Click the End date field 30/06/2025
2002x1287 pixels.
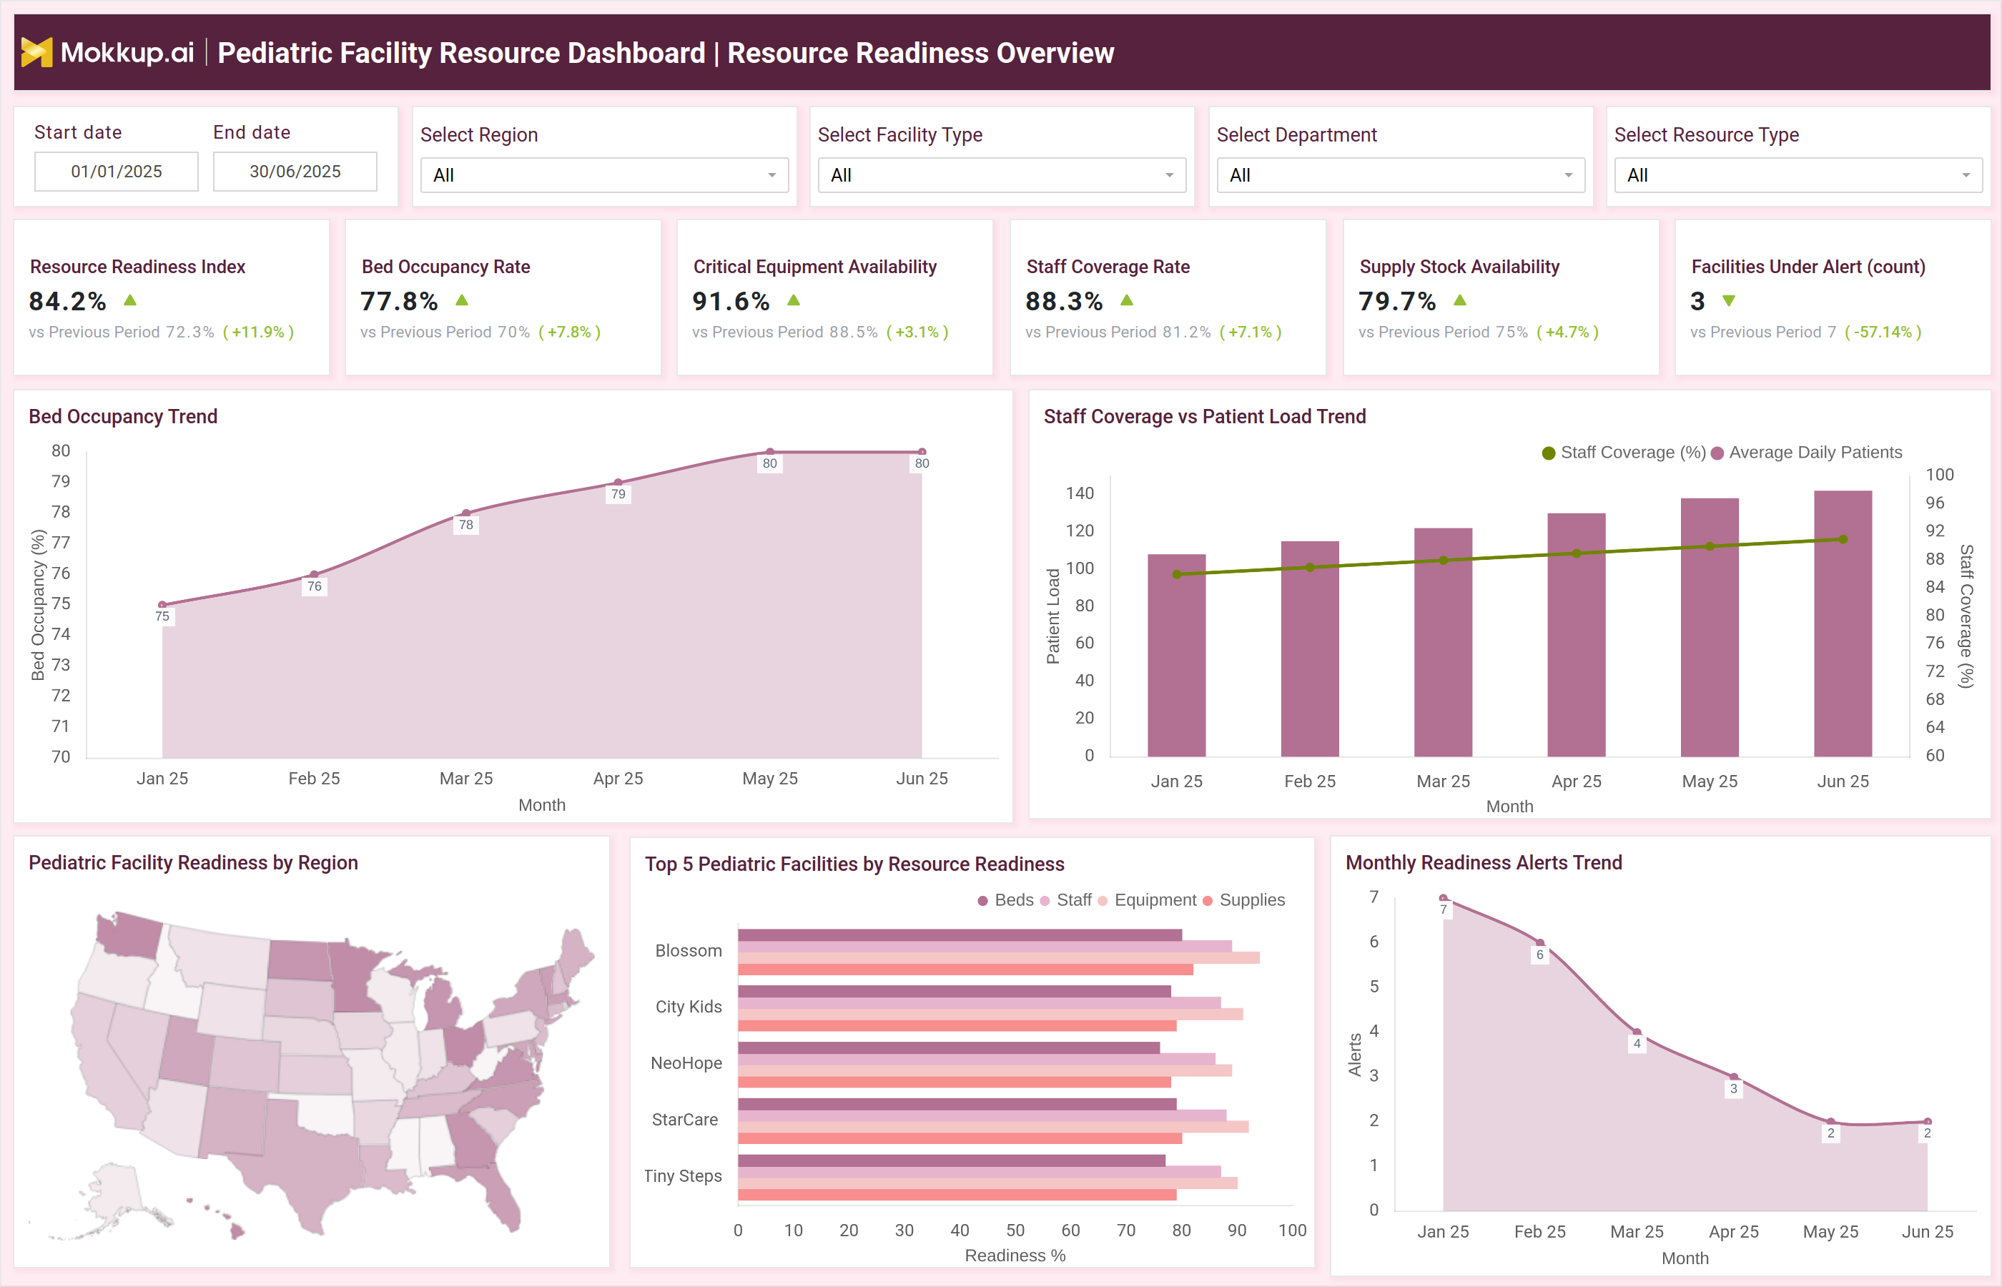(x=295, y=172)
